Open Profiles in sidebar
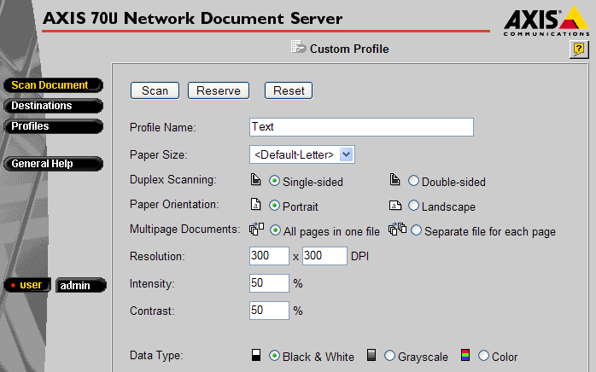 pos(53,126)
